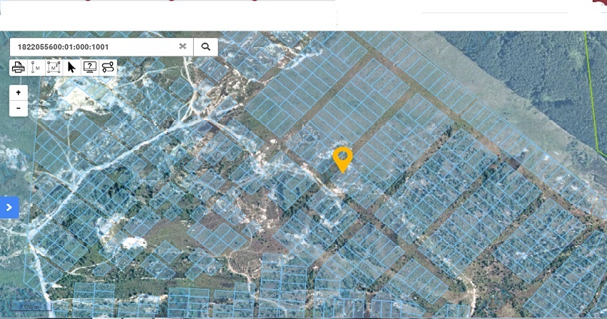
Task: Activate the area measurement M² tool
Action: point(54,67)
